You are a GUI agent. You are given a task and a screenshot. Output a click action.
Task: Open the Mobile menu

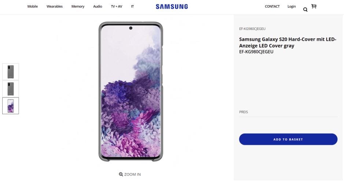(x=33, y=6)
